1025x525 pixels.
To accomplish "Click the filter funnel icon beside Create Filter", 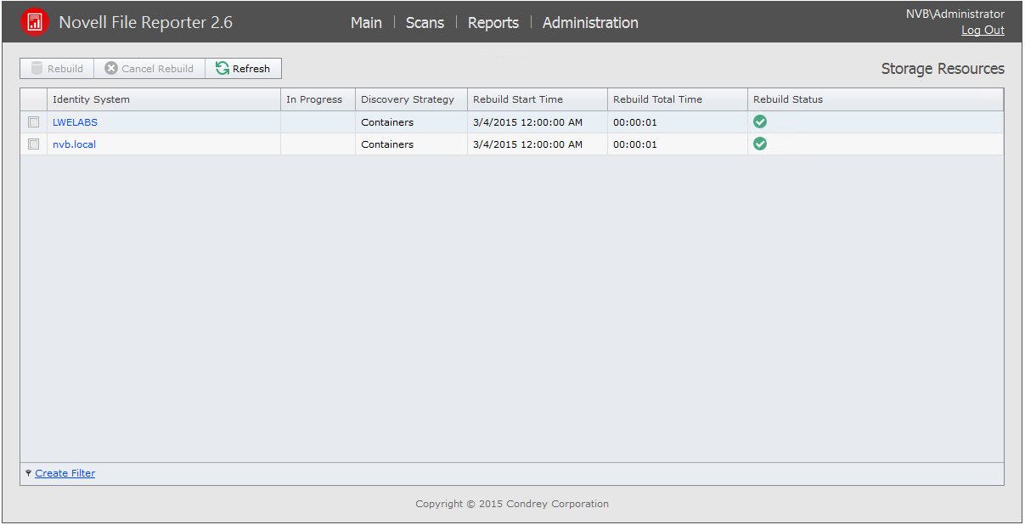I will coord(28,473).
